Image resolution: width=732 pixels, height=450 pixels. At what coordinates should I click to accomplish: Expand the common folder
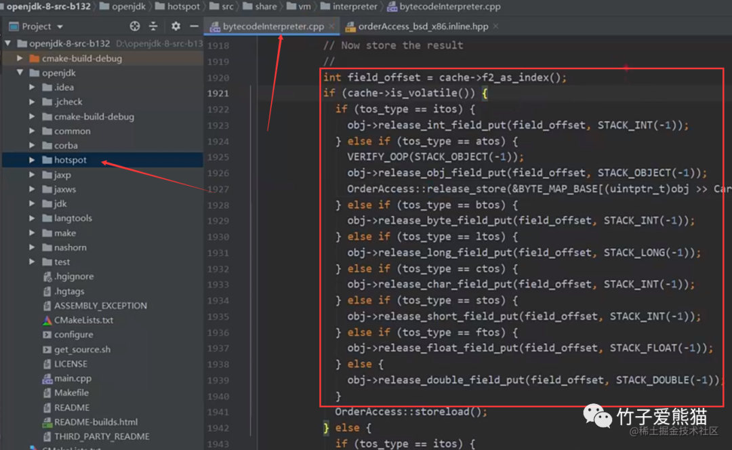pos(32,131)
